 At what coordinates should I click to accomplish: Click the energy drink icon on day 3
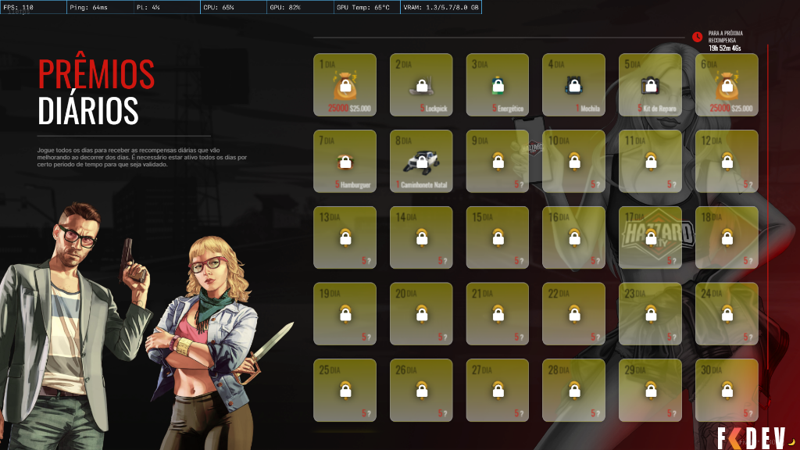coord(498,86)
